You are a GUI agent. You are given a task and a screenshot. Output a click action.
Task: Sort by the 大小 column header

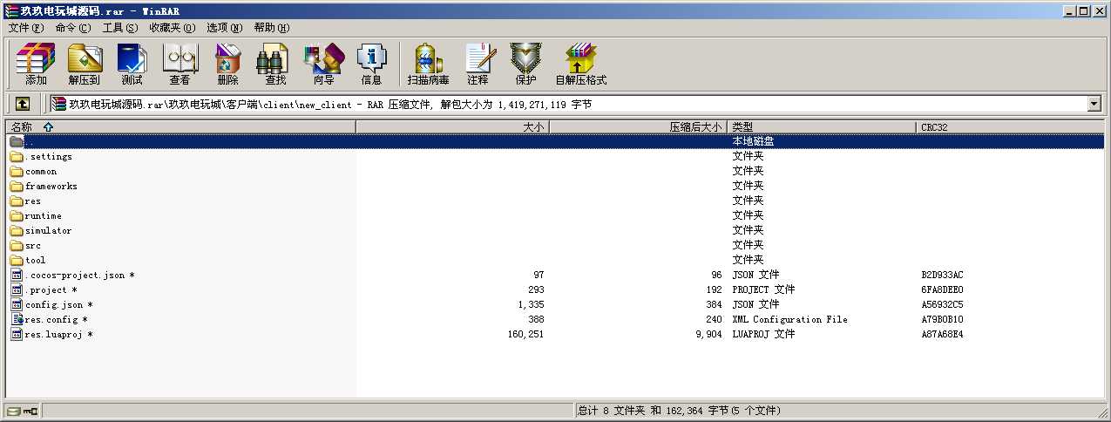click(x=453, y=127)
